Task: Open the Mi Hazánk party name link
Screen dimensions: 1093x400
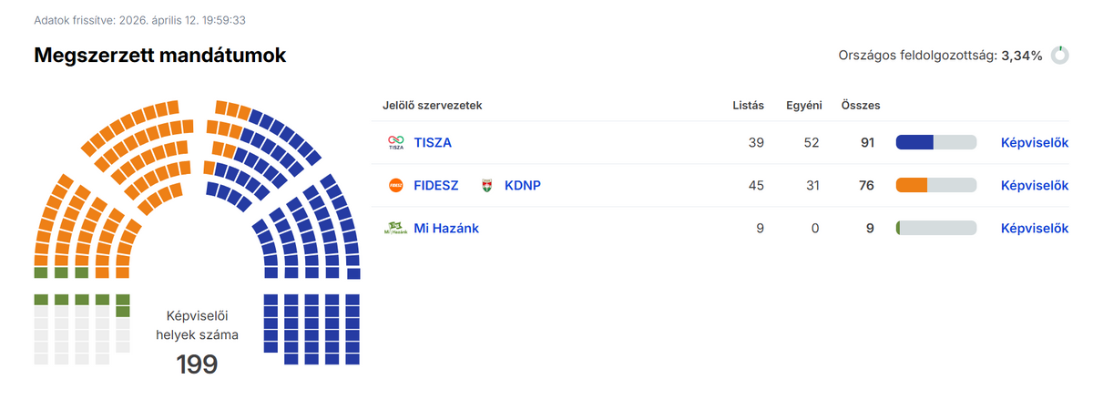Action: pos(446,229)
